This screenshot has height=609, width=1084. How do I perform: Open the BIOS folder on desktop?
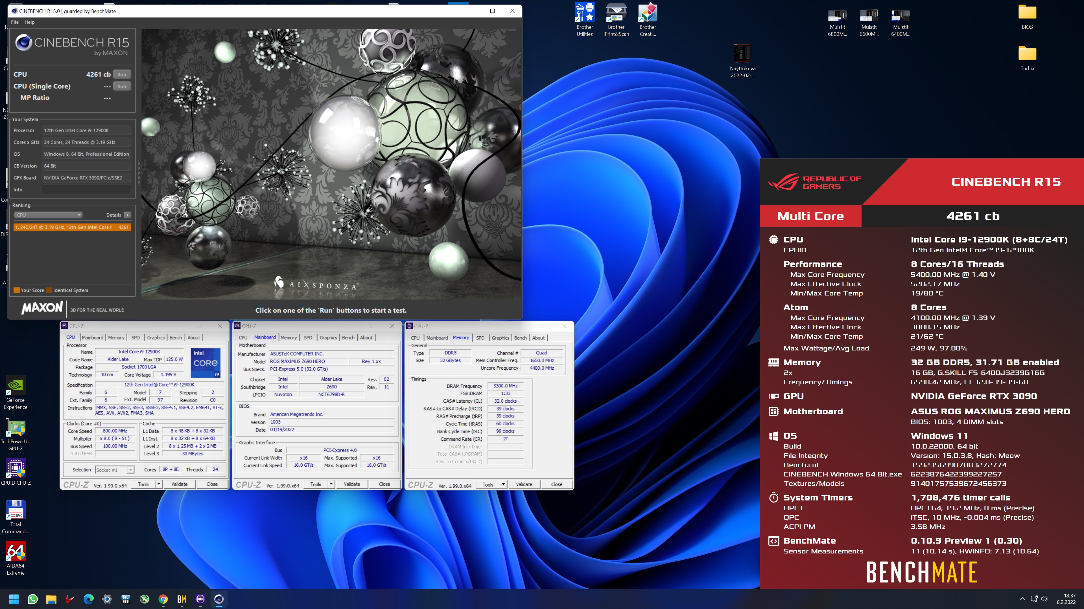(1027, 17)
